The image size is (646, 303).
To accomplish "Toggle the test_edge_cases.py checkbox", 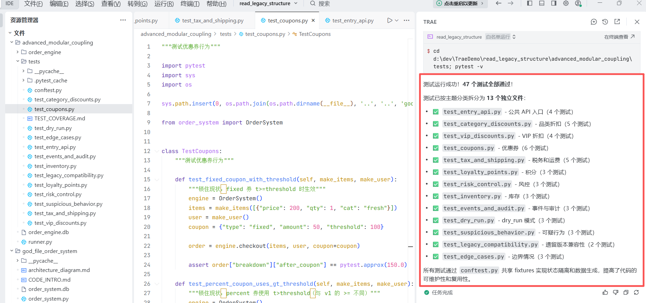I will [436, 256].
